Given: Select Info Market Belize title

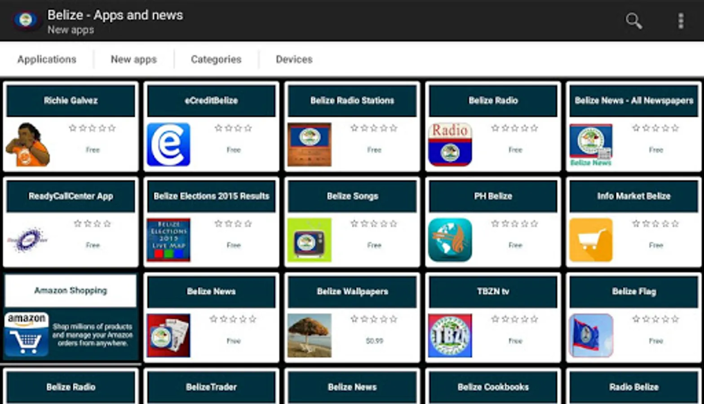Looking at the screenshot, I should pos(634,196).
